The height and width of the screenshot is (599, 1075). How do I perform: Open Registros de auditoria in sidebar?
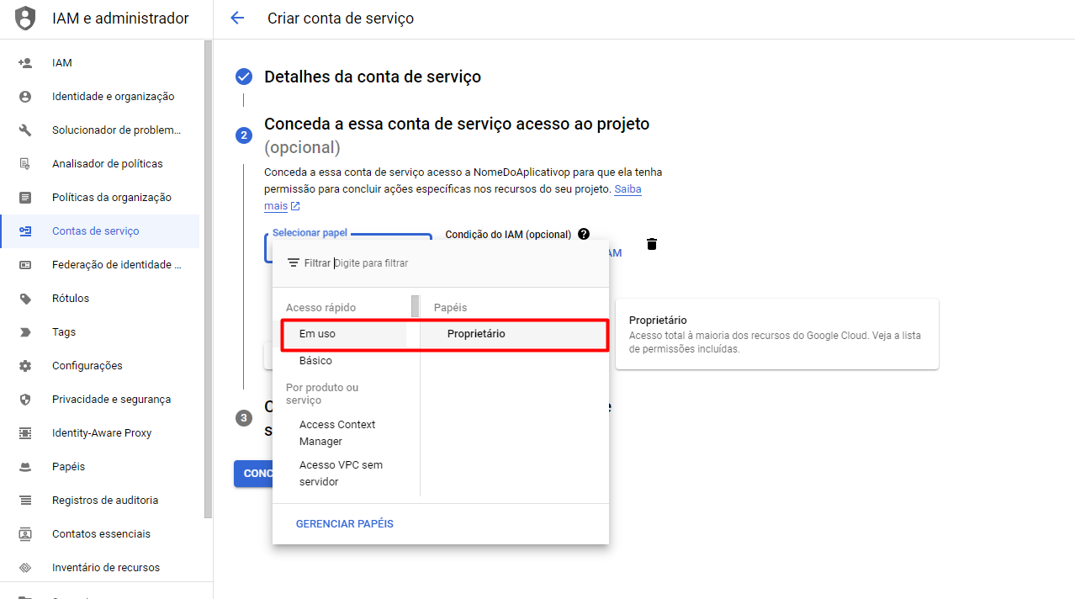click(105, 501)
